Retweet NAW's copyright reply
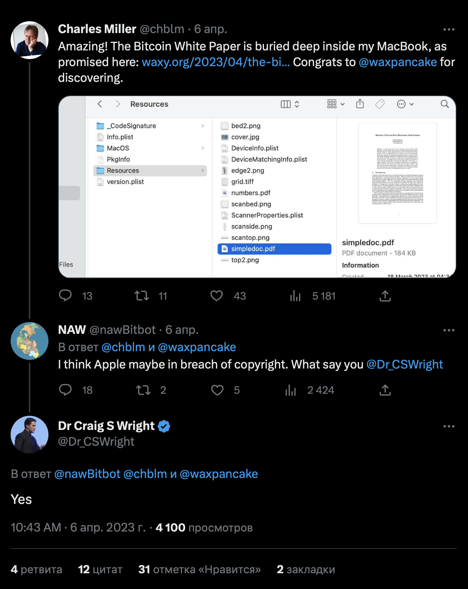Screen dimensions: 468x589 [x=143, y=390]
